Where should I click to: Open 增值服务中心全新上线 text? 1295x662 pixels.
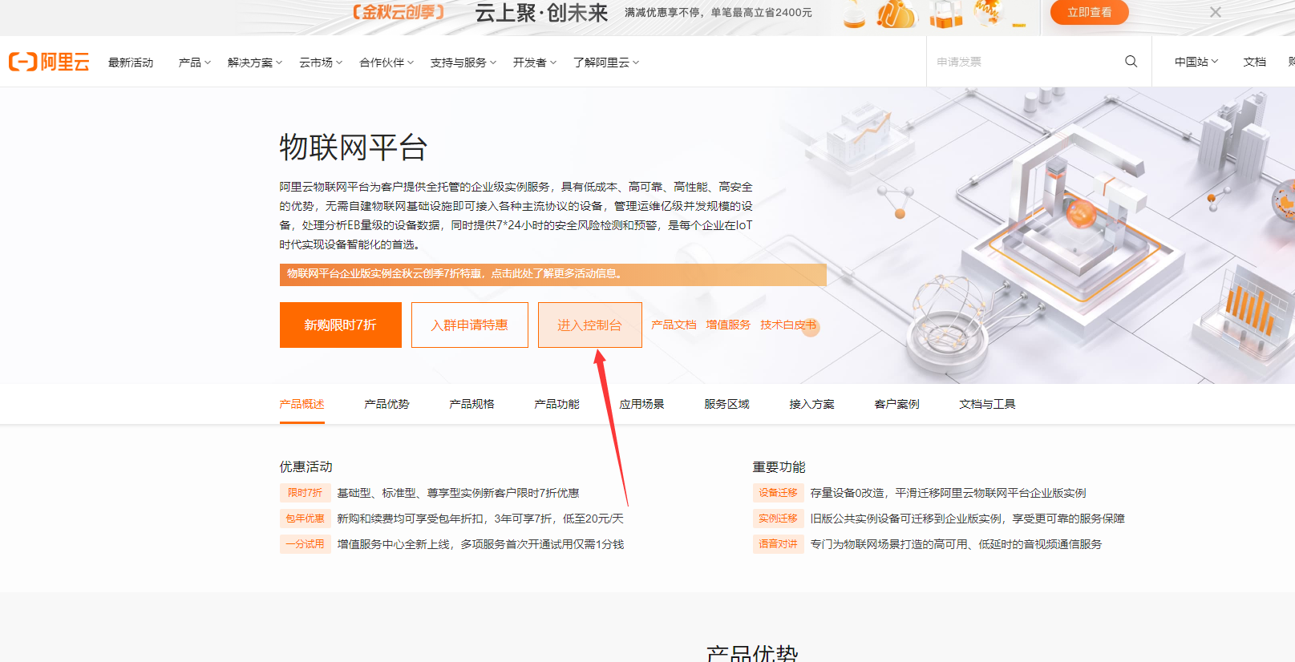480,544
